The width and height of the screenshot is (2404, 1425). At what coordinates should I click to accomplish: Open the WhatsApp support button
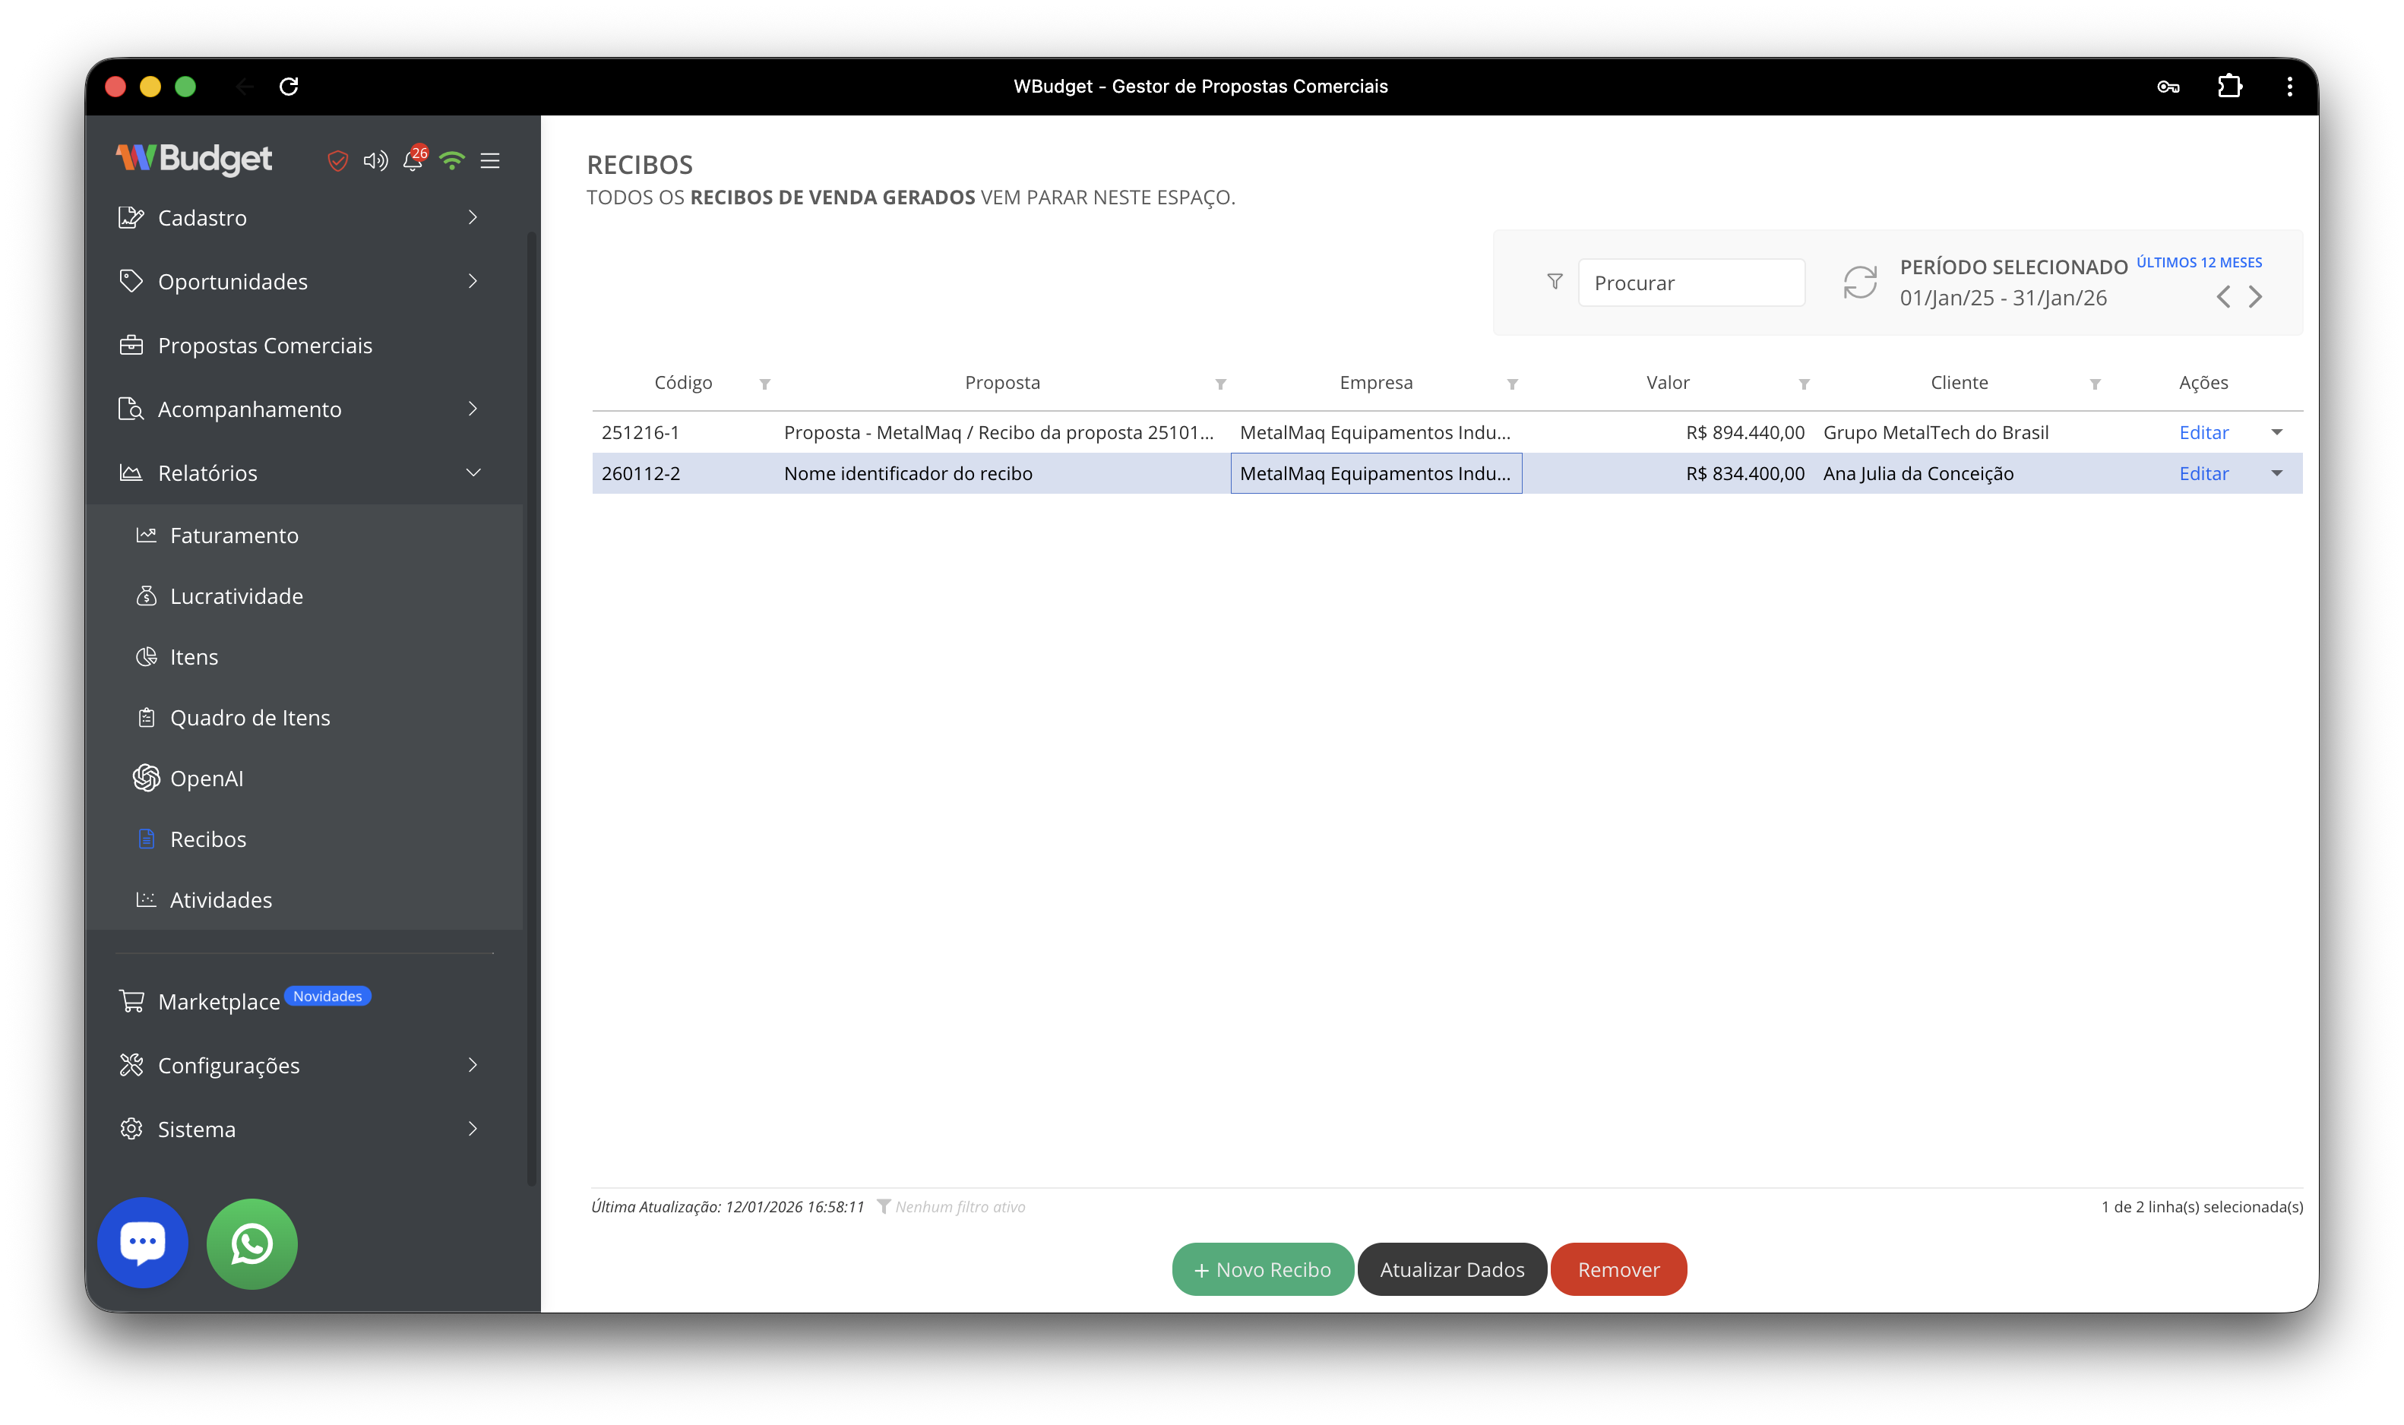tap(251, 1243)
